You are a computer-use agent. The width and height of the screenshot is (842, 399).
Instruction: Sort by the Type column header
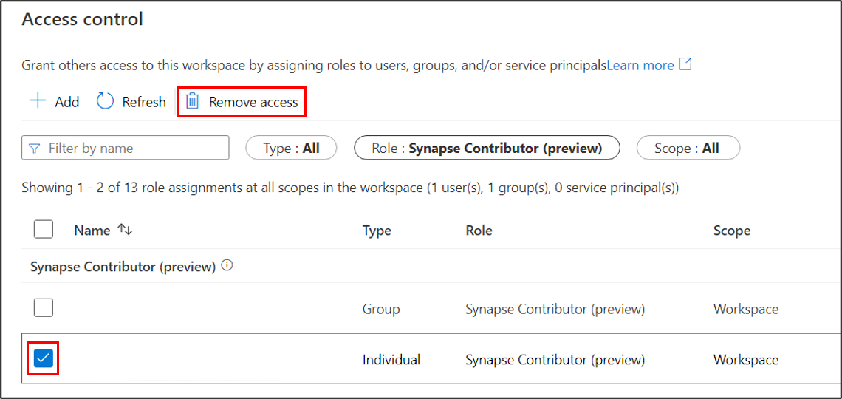tap(377, 231)
